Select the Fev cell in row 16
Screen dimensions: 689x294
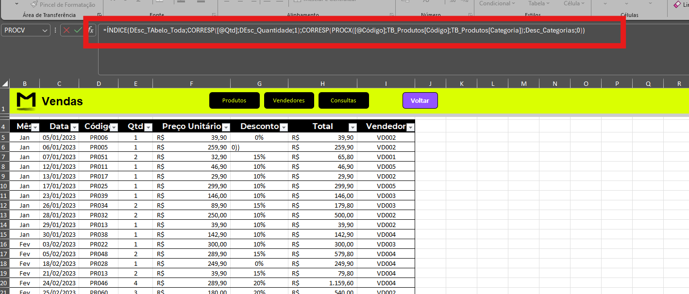coord(24,244)
